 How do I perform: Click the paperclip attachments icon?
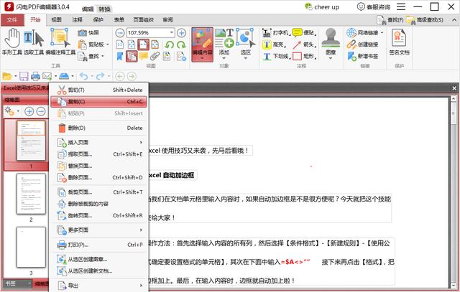pos(155,56)
